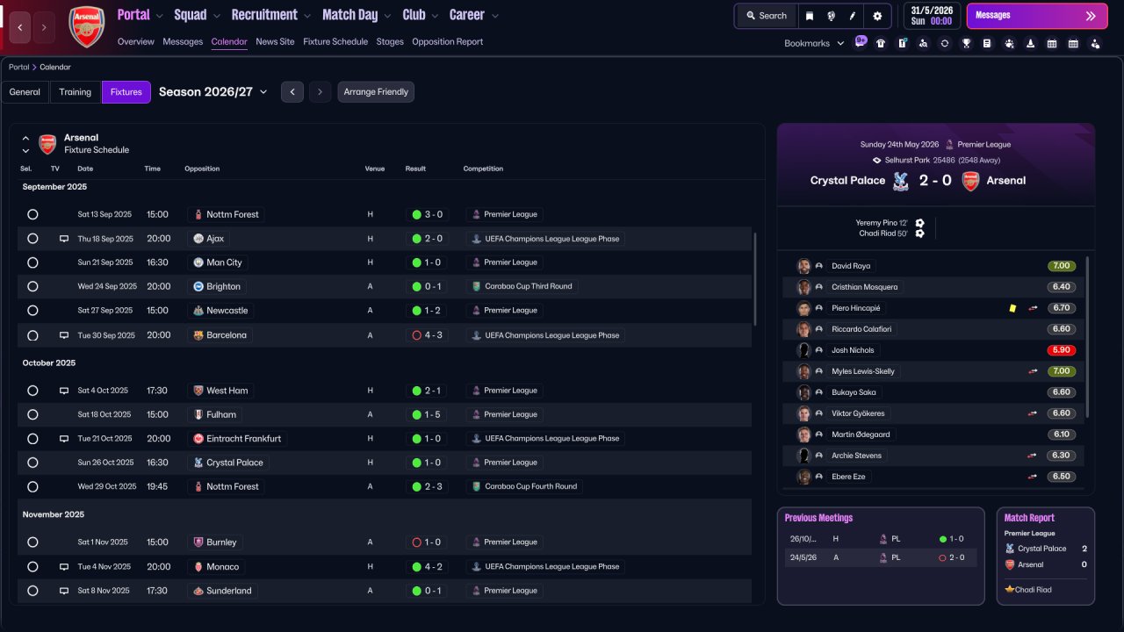
Task: Open the Season 2026/27 dropdown
Action: tap(213, 91)
